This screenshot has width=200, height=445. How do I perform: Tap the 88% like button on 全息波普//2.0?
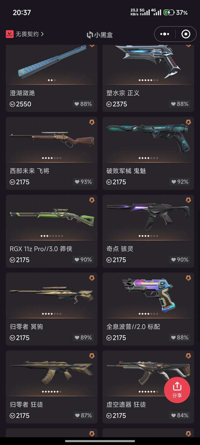[180, 337]
